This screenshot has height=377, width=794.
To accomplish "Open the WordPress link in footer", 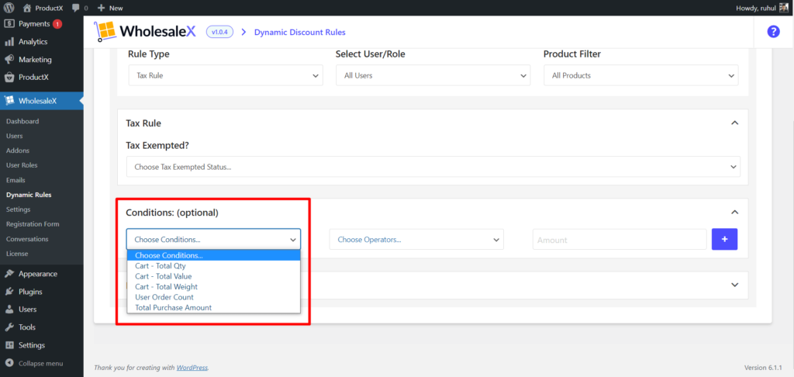I will pos(192,368).
